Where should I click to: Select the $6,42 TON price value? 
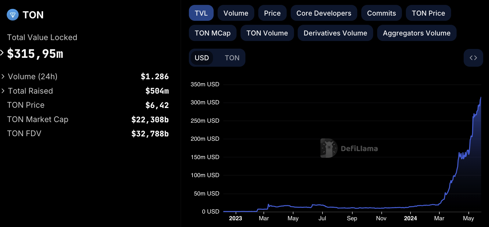click(x=157, y=105)
